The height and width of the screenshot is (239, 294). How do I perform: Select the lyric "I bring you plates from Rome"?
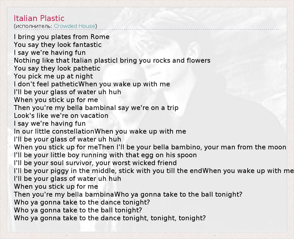61,37
